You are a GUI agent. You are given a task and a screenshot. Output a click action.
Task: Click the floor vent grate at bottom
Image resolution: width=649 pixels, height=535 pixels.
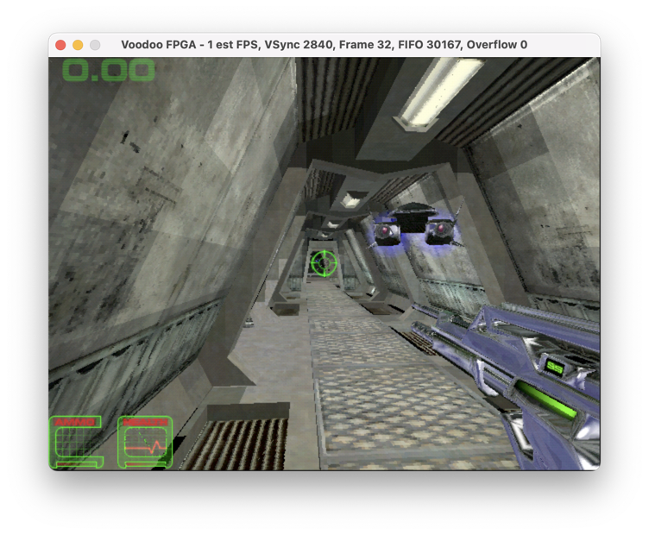pyautogui.click(x=234, y=444)
